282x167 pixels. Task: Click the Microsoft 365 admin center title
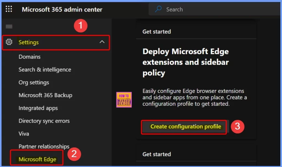62,9
